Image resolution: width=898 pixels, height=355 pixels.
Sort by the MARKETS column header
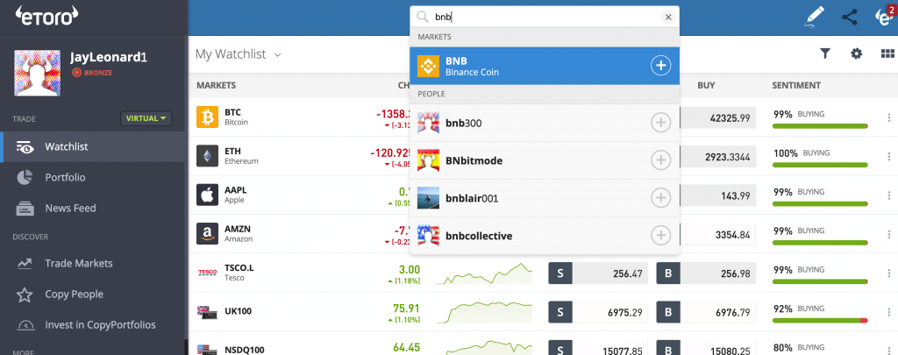pos(216,85)
